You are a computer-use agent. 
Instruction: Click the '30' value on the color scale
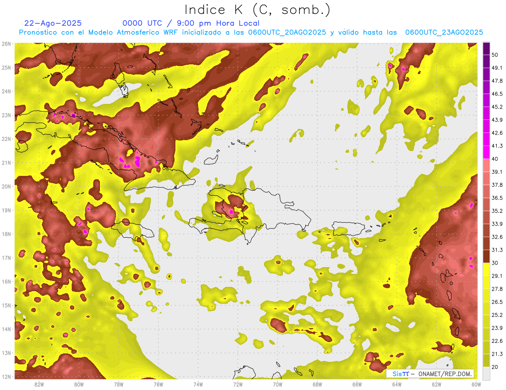pos(495,263)
